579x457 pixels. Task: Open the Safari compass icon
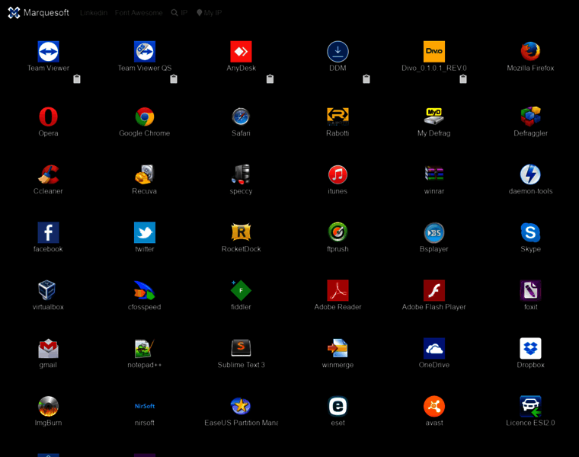tap(242, 117)
